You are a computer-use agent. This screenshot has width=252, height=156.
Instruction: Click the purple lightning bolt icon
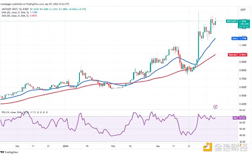pyautogui.click(x=215, y=107)
